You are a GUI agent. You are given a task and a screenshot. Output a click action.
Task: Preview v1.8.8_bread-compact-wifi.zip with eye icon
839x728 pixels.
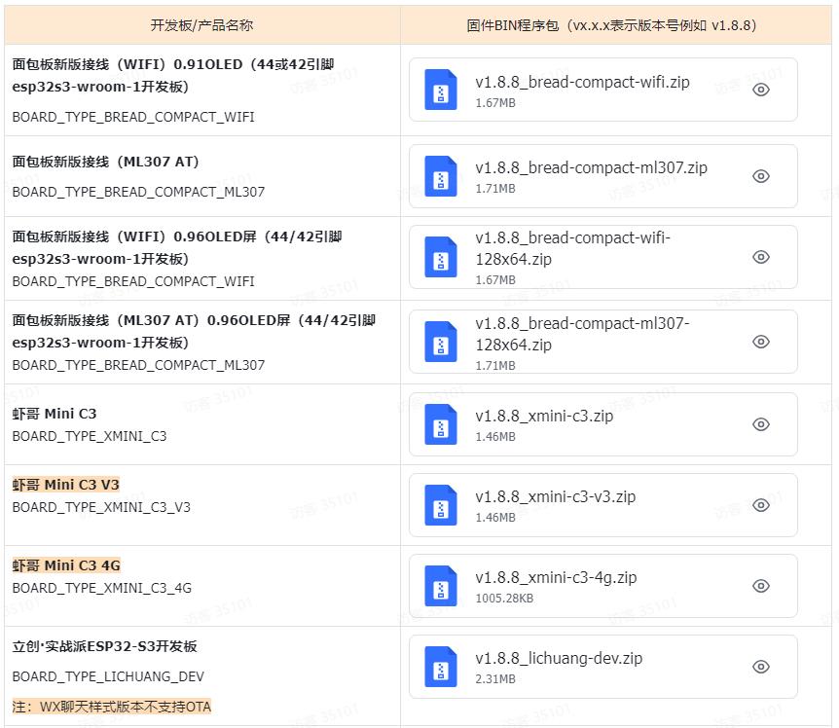point(761,90)
